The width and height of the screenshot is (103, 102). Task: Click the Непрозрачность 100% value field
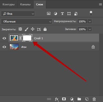point(82,22)
